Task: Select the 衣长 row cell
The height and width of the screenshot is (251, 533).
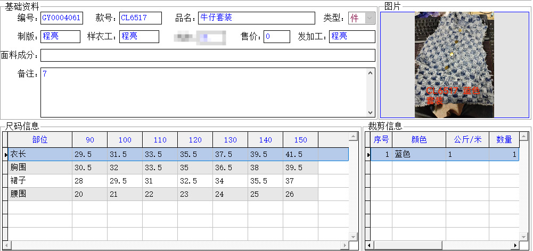Action: coord(40,154)
